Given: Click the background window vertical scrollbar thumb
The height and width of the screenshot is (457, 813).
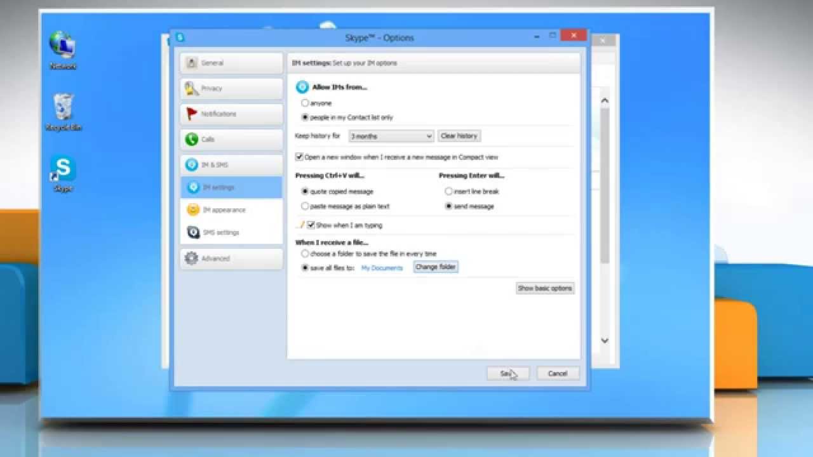Looking at the screenshot, I should (605, 185).
